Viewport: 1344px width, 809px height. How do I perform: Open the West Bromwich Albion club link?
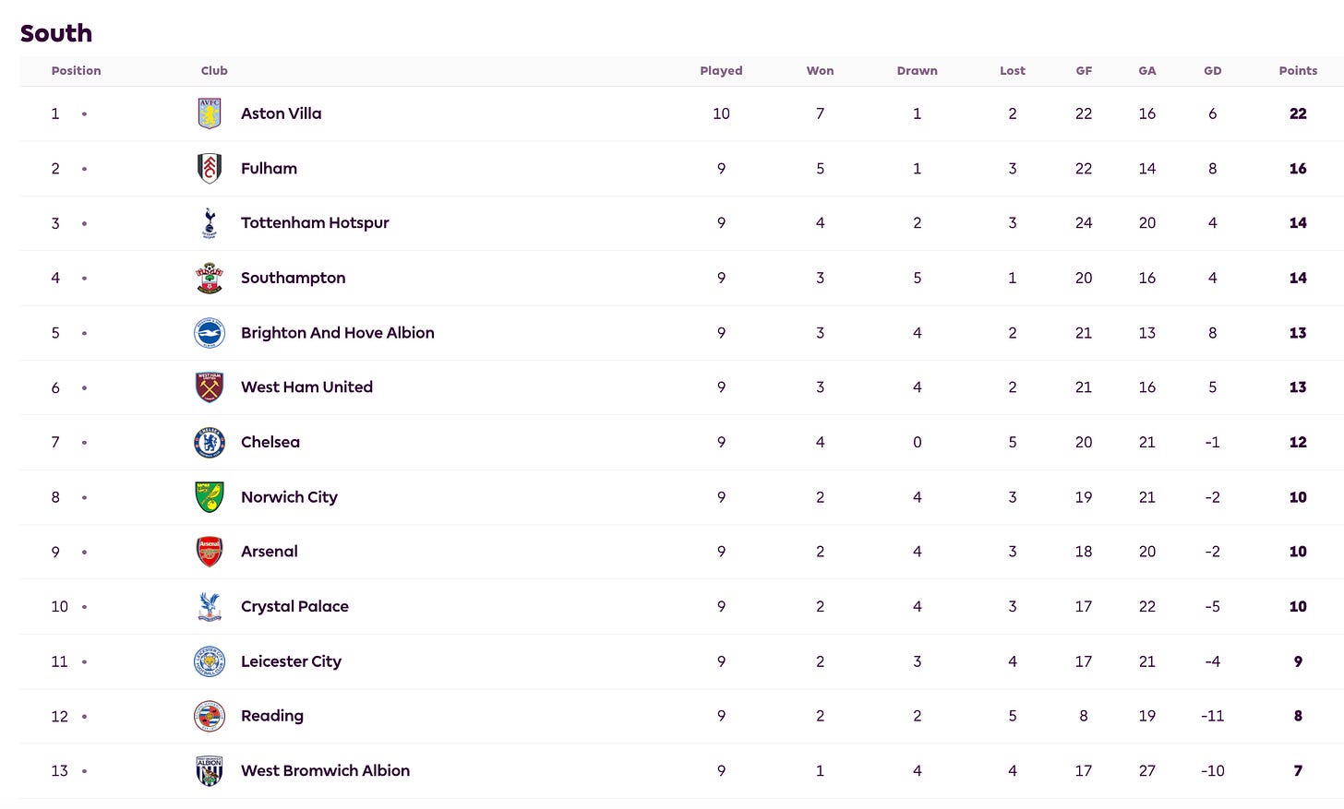pos(325,770)
